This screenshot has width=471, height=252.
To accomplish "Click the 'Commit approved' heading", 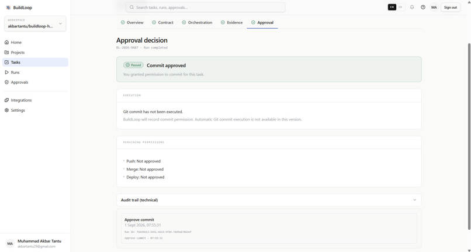I will 166,65.
